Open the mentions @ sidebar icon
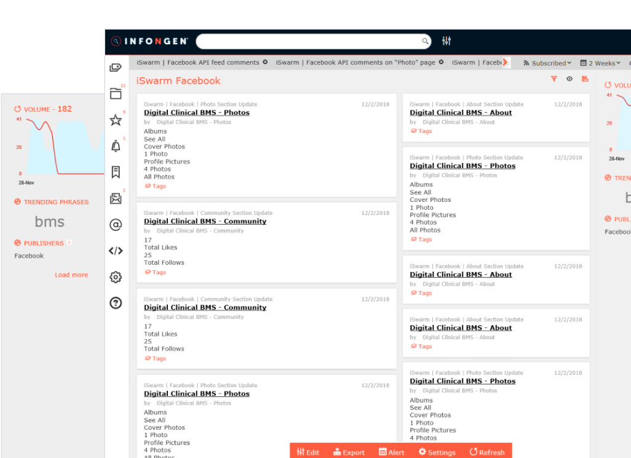This screenshot has width=631, height=458. coord(116,225)
